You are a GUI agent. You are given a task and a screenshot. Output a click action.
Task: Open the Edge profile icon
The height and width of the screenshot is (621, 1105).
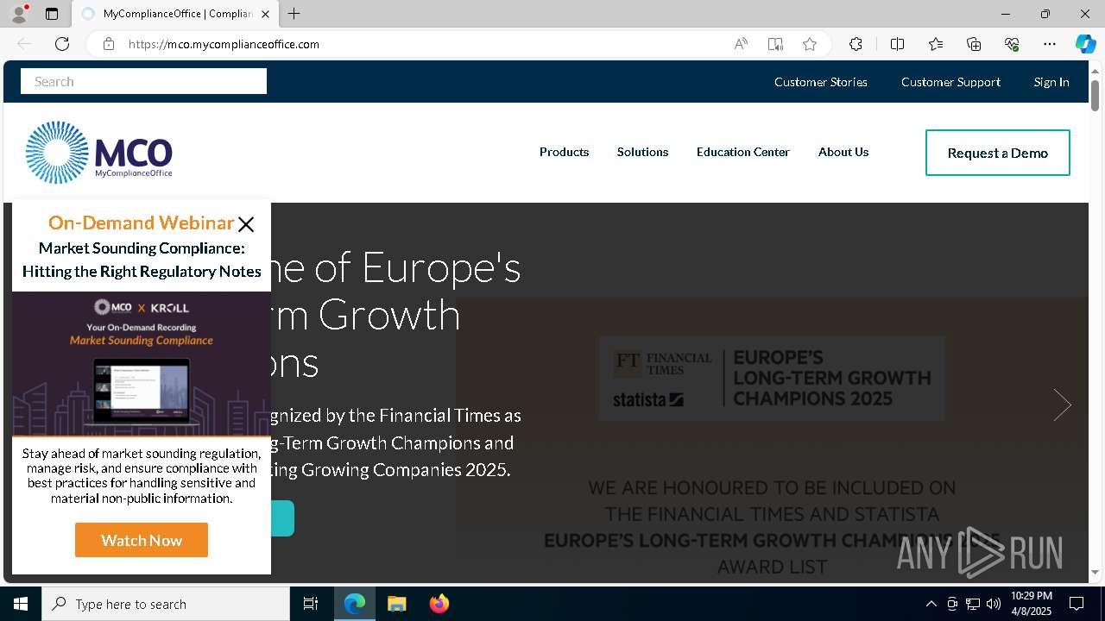[x=19, y=14]
